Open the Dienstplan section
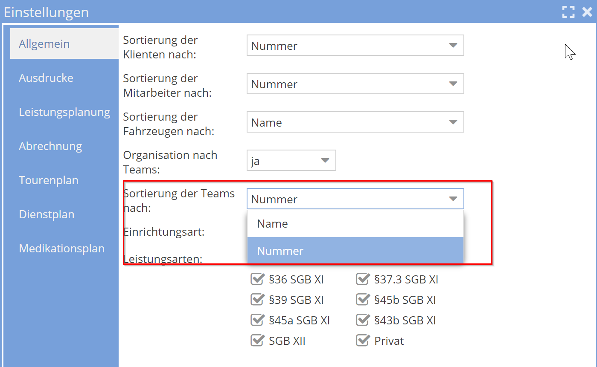The width and height of the screenshot is (597, 367). [47, 214]
